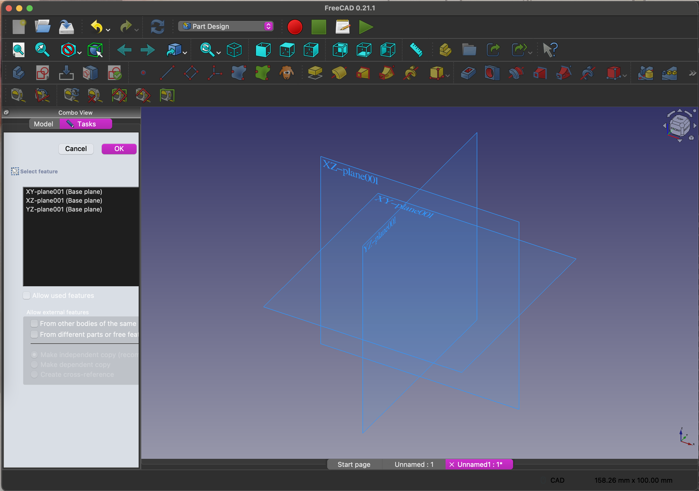The height and width of the screenshot is (491, 699).
Task: Open the undo history dropdown arrow
Action: [x=108, y=30]
